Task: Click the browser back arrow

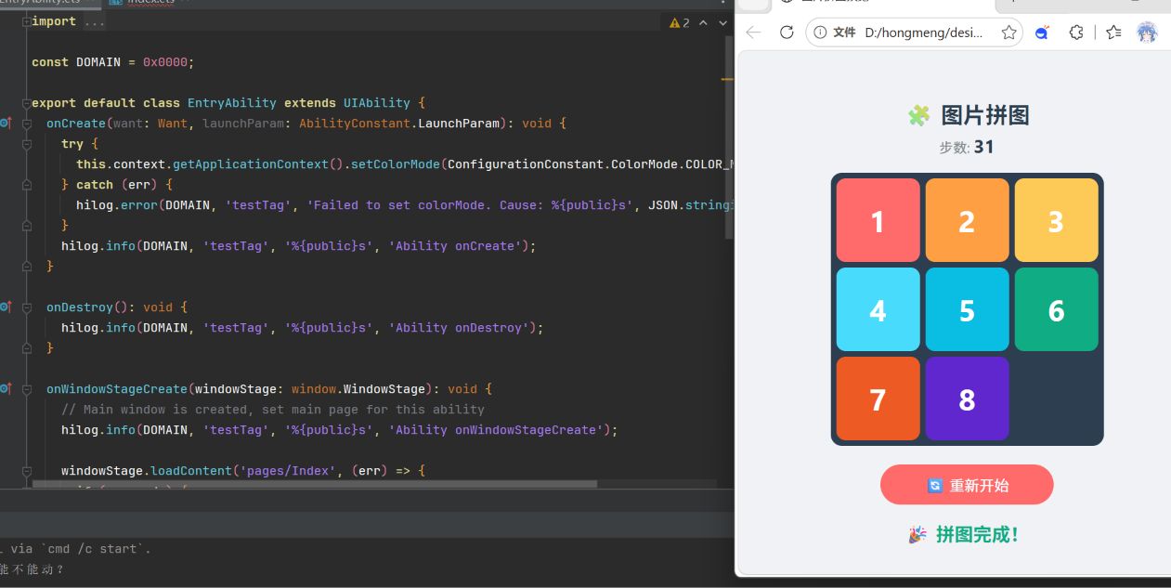Action: (753, 33)
